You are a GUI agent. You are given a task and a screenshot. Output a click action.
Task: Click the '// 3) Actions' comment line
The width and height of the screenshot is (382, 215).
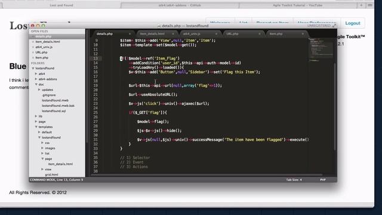tap(134, 167)
